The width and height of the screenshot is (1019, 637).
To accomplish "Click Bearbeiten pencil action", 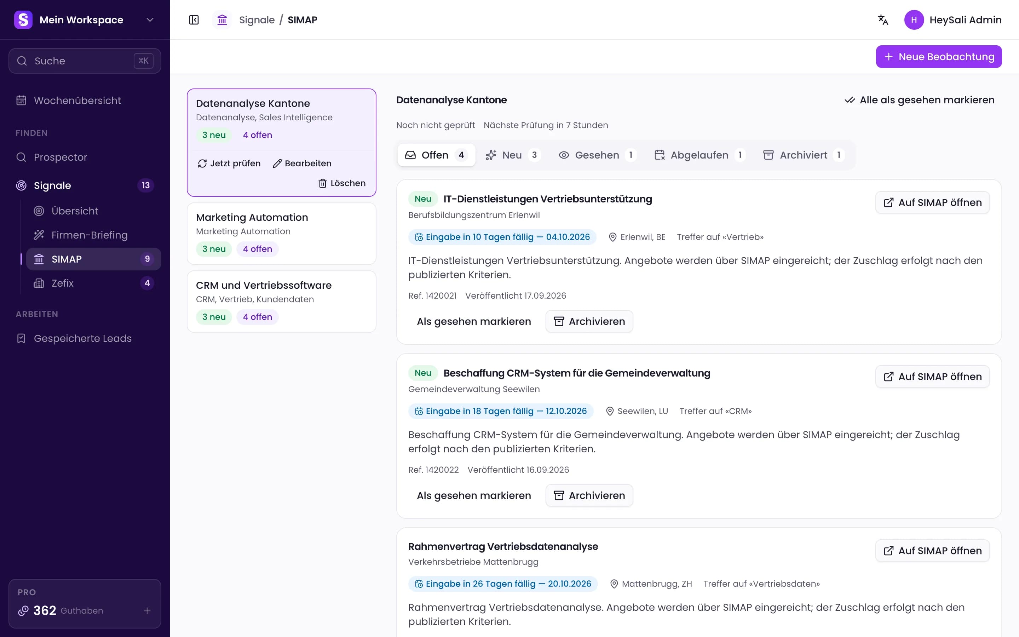I will coord(302,163).
